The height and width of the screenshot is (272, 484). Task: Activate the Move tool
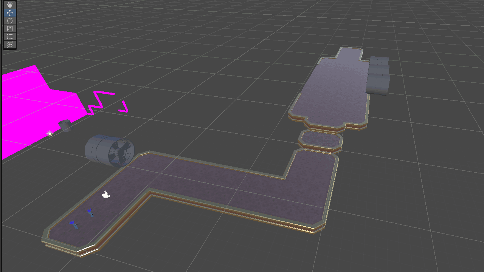[10, 12]
